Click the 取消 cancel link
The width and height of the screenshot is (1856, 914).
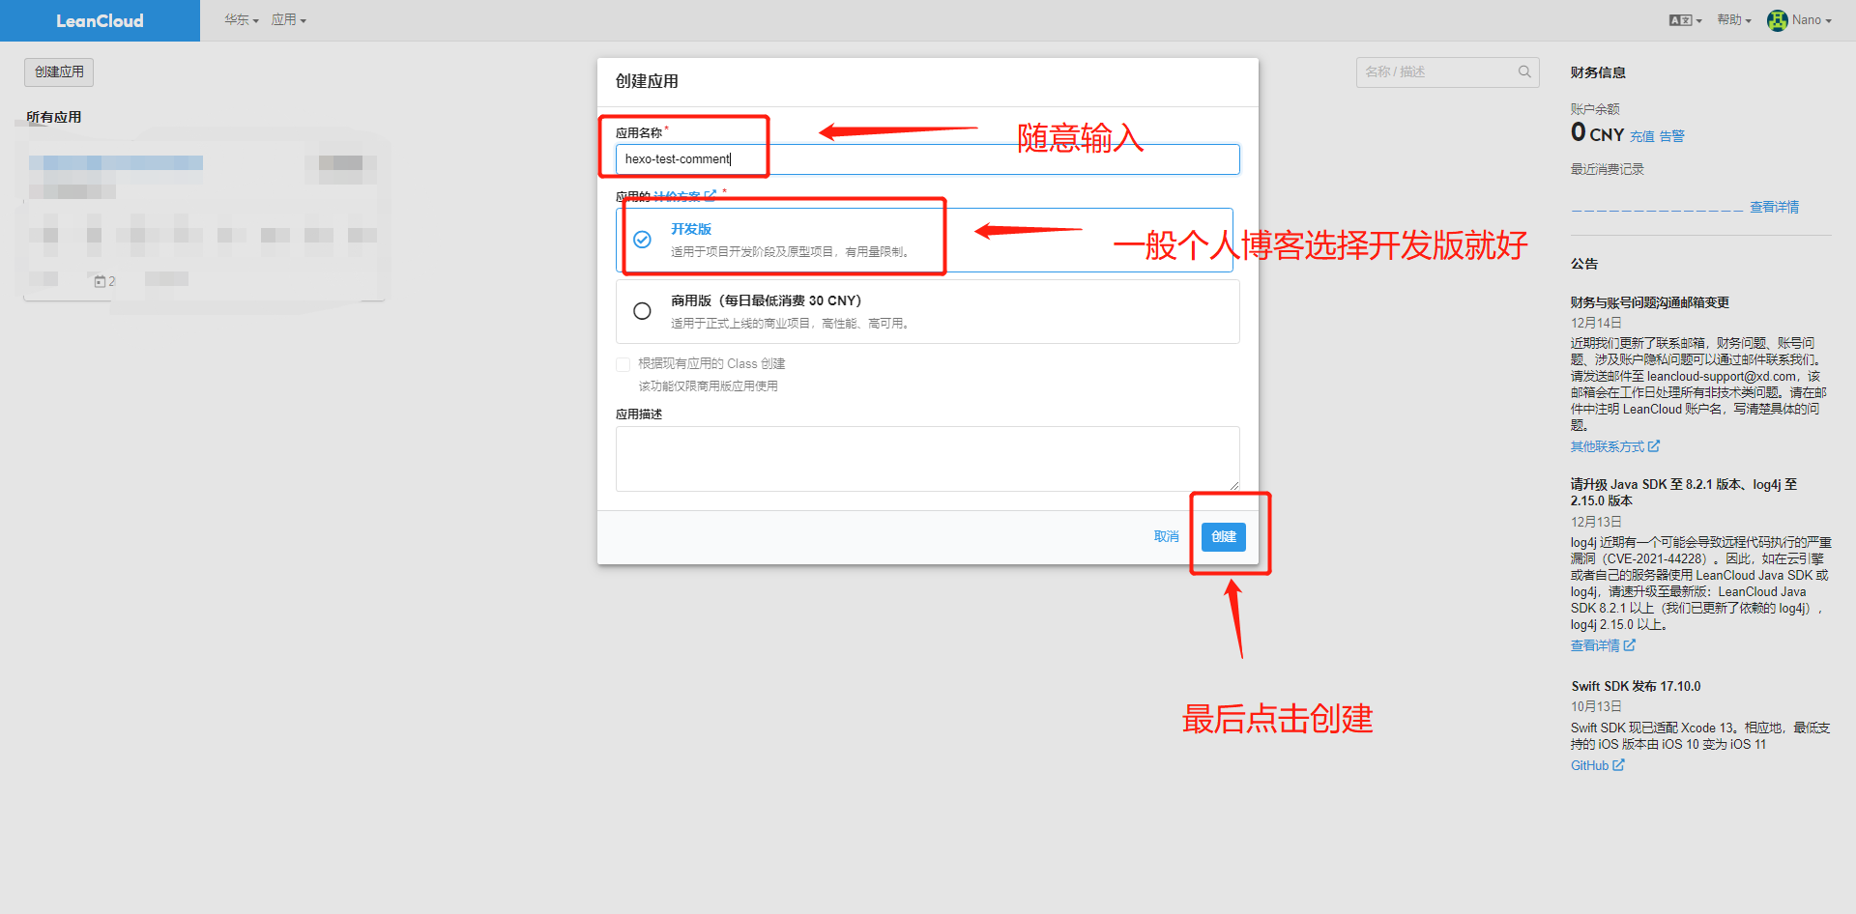click(x=1167, y=536)
